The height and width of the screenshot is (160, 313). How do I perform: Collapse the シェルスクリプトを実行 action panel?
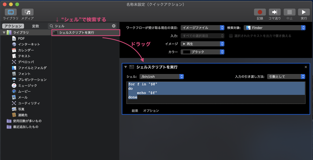pyautogui.click(x=126, y=67)
